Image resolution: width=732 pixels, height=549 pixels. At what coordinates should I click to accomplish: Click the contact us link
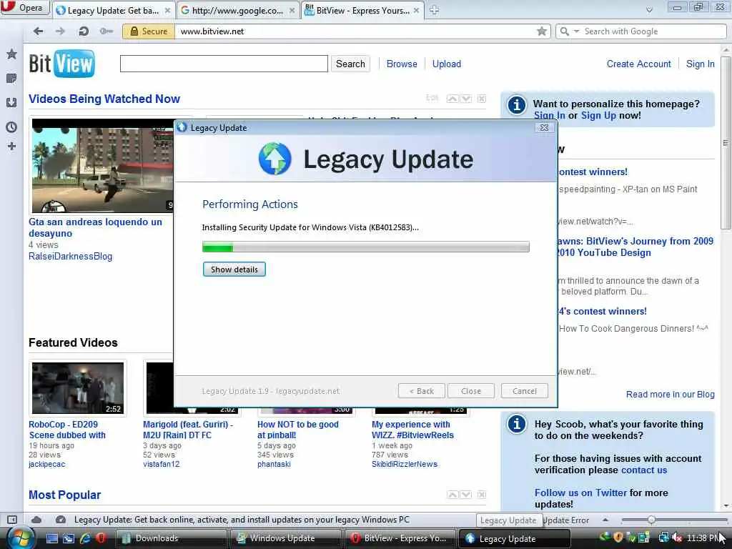644,470
